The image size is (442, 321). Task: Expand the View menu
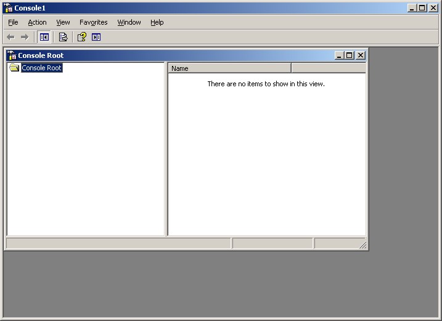tap(63, 22)
